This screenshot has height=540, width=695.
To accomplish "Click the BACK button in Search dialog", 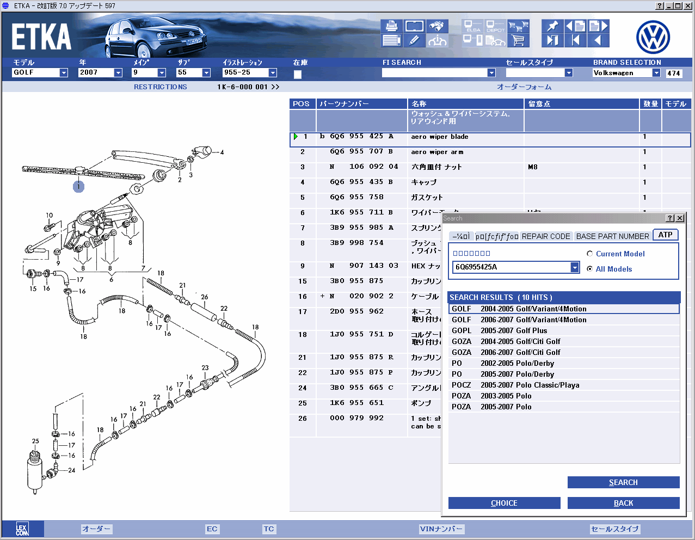I will [623, 503].
